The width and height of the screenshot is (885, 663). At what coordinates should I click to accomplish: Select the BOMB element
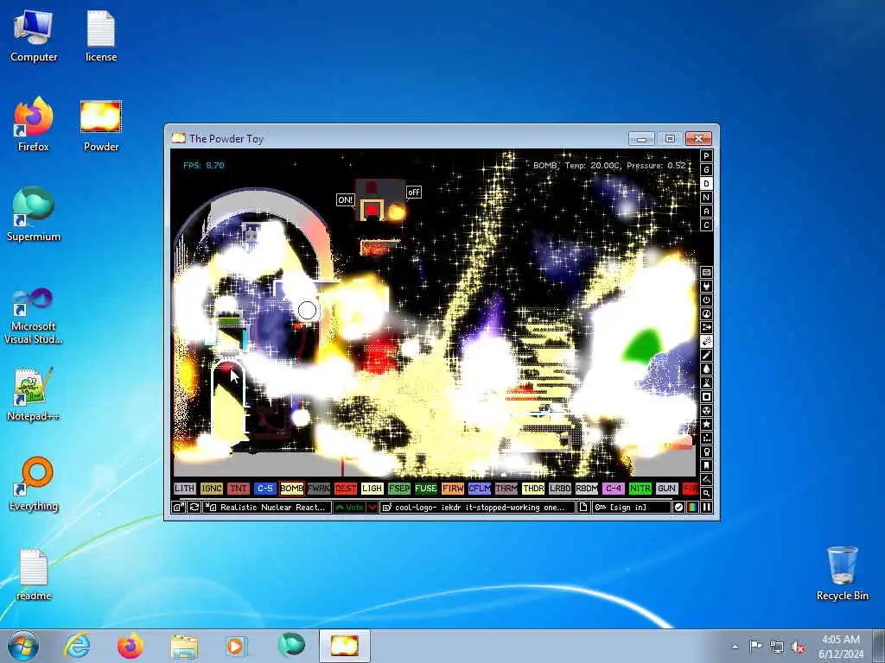click(292, 489)
